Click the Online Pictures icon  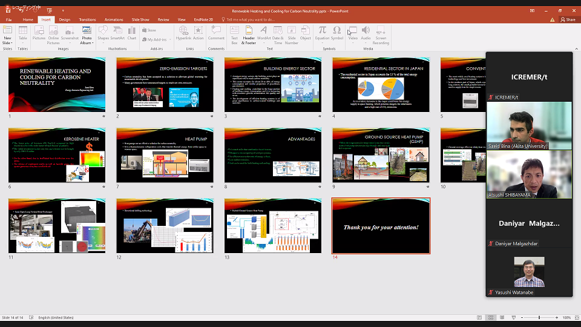[x=53, y=35]
